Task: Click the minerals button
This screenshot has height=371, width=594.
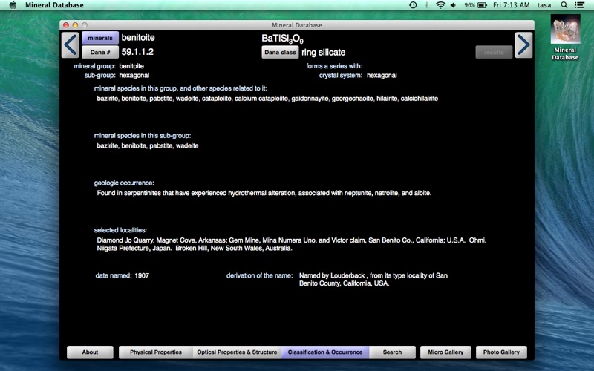Action: tap(100, 38)
